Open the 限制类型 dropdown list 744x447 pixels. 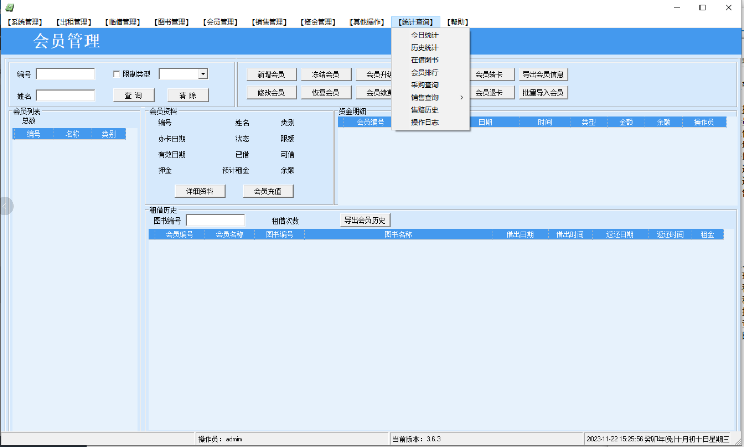[x=203, y=74]
